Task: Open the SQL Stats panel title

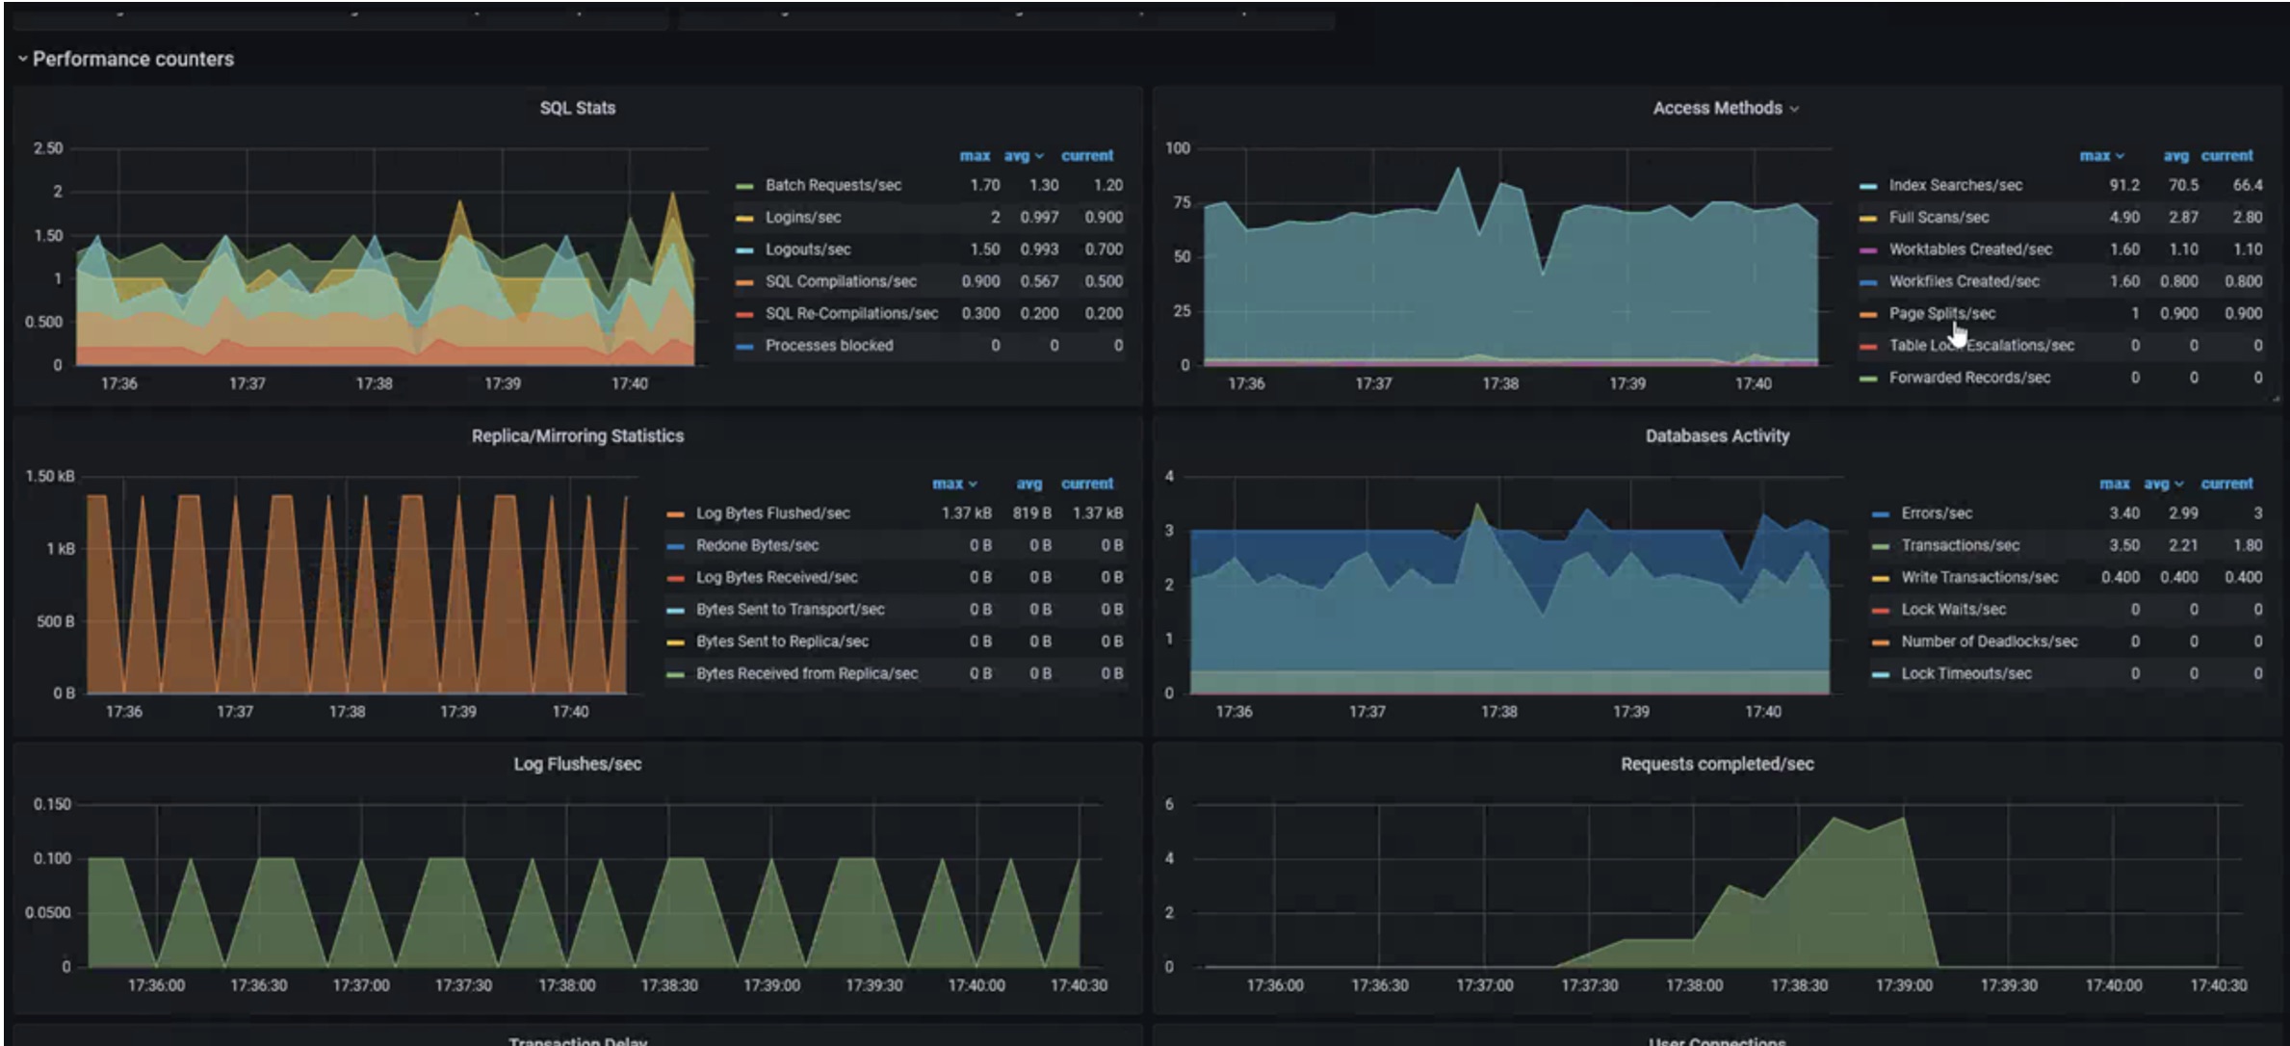Action: click(x=577, y=108)
